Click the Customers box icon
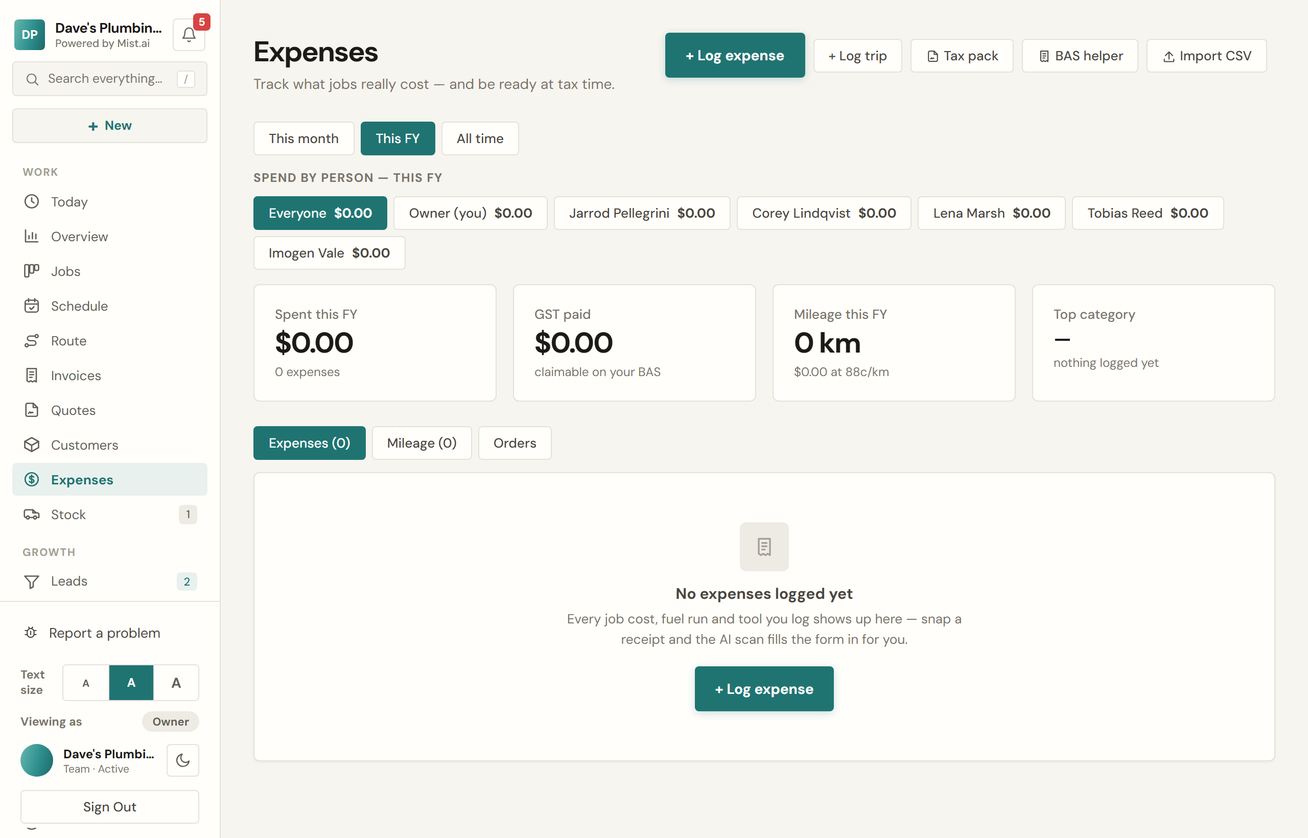 [32, 445]
